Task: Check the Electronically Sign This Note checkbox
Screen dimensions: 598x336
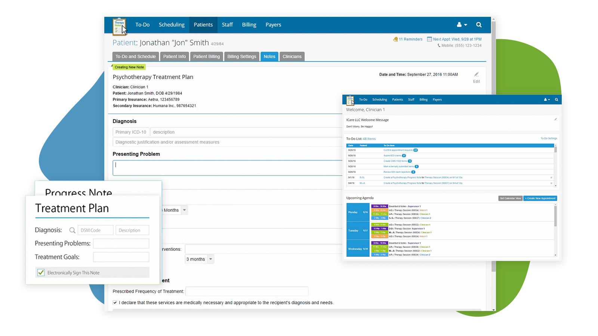Action: (40, 273)
